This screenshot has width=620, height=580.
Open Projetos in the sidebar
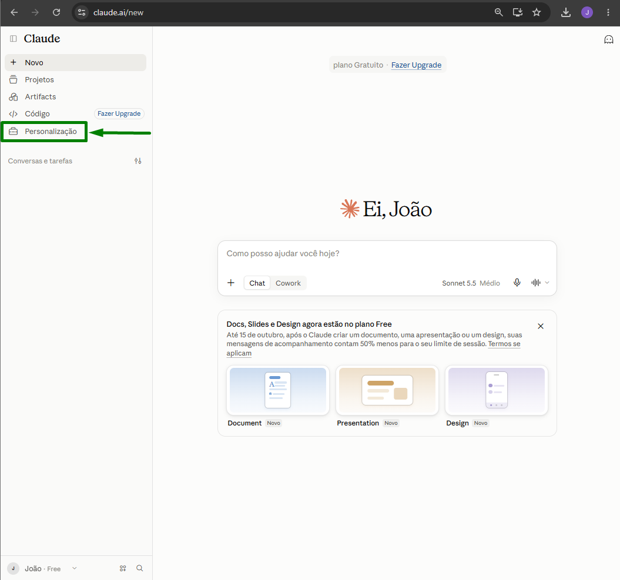pos(76,79)
